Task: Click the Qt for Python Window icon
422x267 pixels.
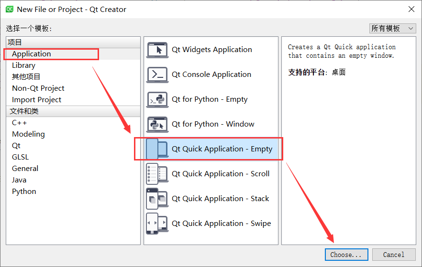Action: click(x=157, y=124)
